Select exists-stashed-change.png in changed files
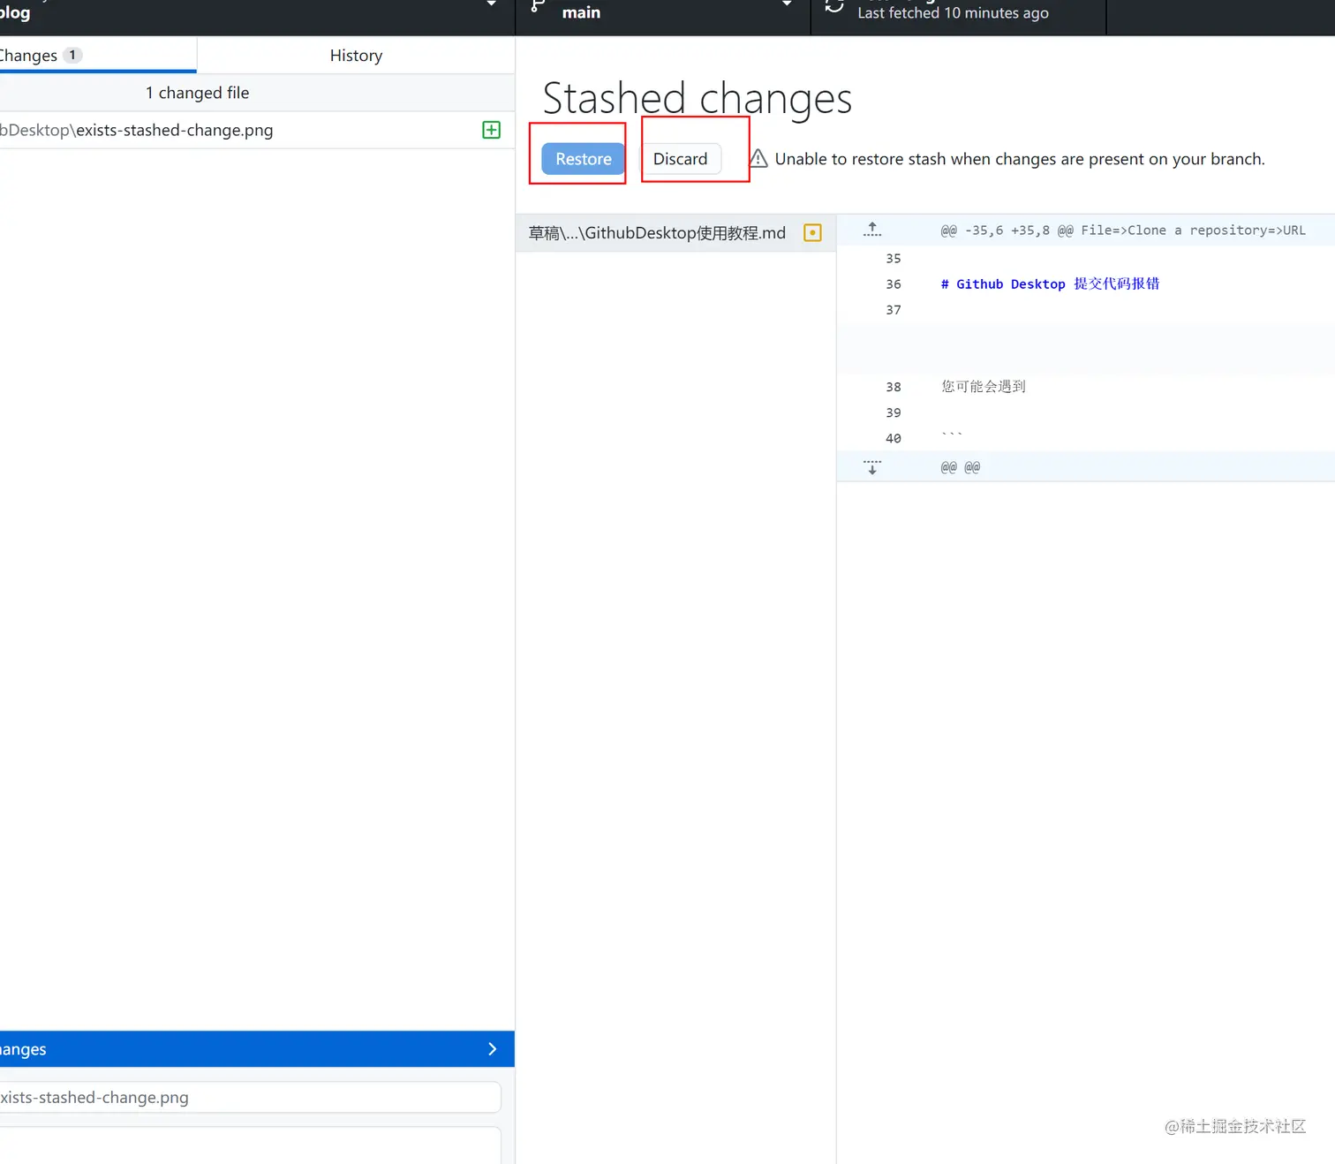Screen dimensions: 1335x1164 click(x=257, y=130)
